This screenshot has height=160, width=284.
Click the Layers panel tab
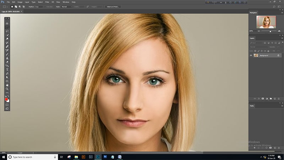point(252,38)
